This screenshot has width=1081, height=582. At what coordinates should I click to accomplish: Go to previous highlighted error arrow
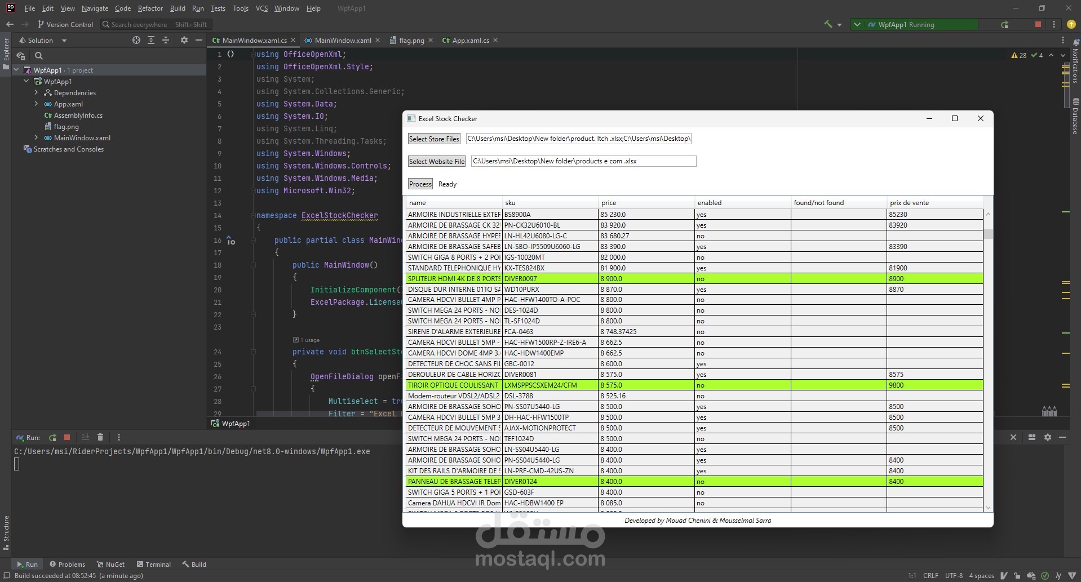coord(1051,55)
